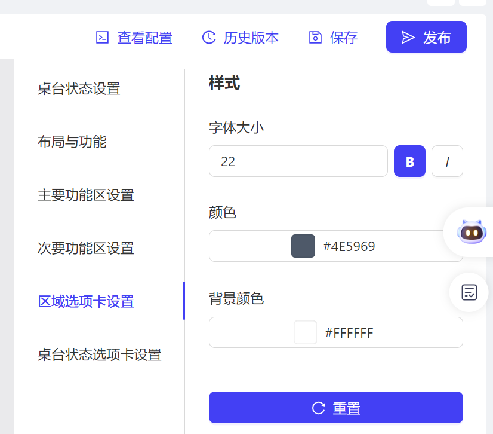The width and height of the screenshot is (493, 434).
Task: Open 桌台状态选项卡设置 in the sidebar
Action: 99,354
